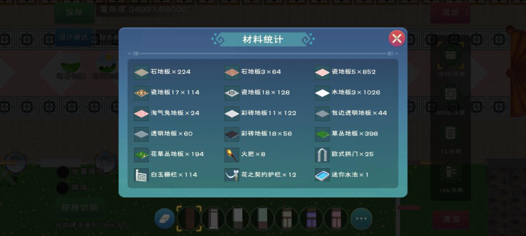Viewport: 526px width, 236px height.
Task: Click the 花之契约护栏 railing icon
Action: pos(231,175)
